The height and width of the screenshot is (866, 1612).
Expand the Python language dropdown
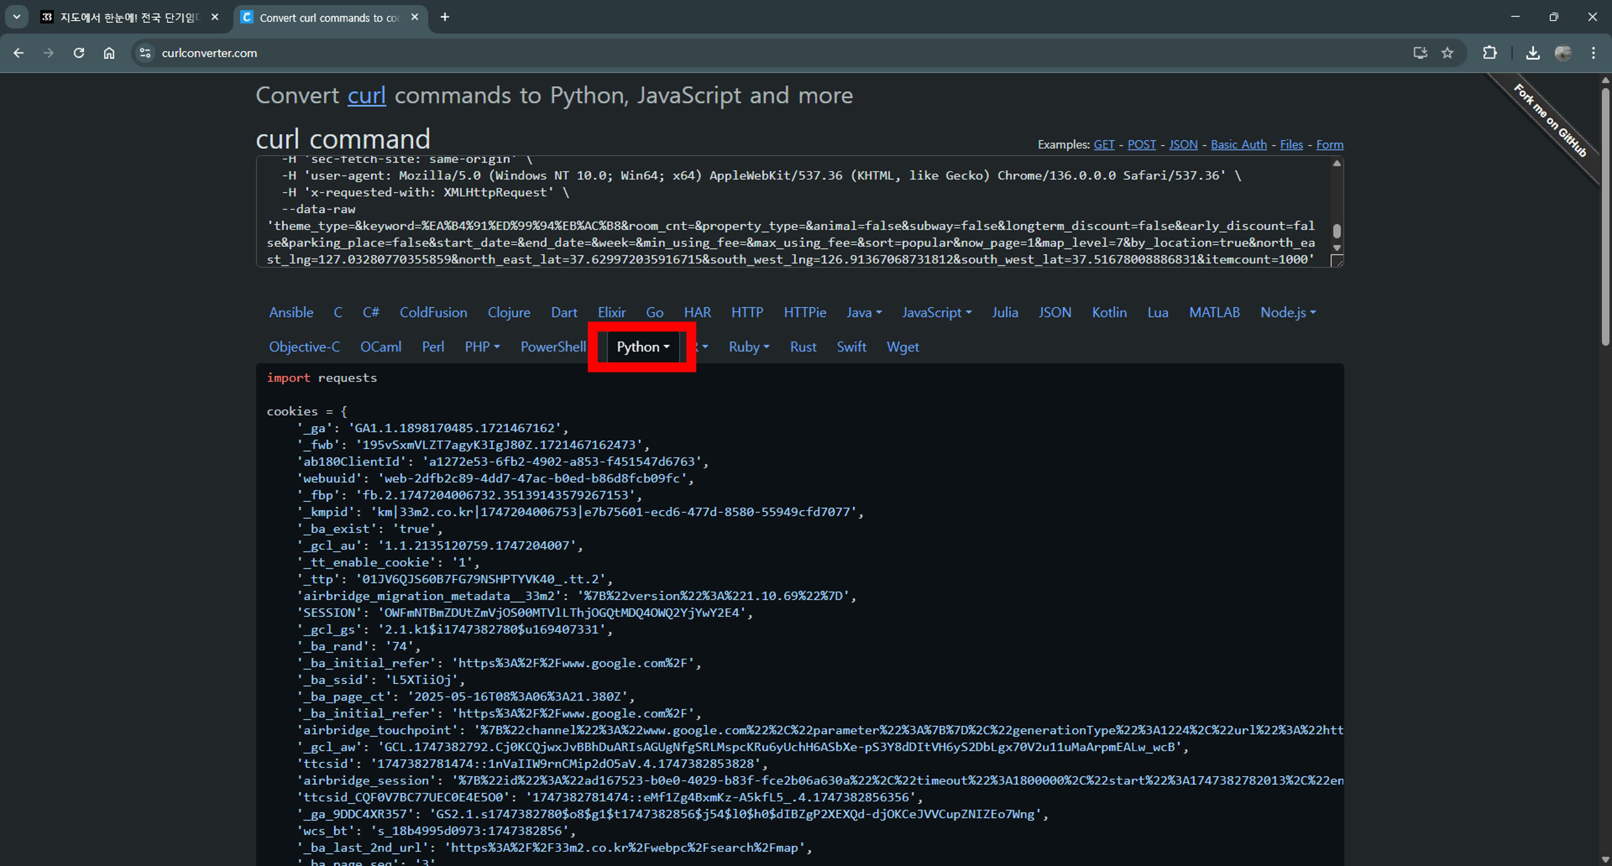click(x=643, y=347)
